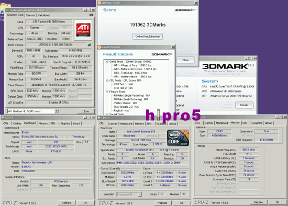Click the ATI Radeon logo
The height and width of the screenshot is (206, 288).
83,30
